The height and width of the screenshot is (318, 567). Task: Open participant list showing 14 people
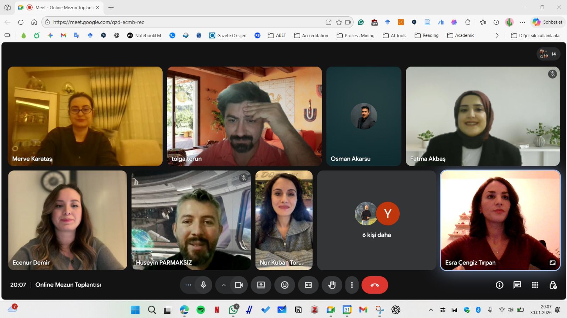tap(548, 54)
